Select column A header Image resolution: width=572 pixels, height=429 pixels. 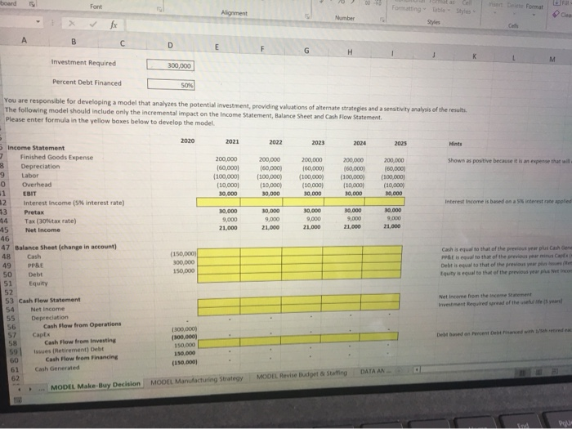click(24, 40)
